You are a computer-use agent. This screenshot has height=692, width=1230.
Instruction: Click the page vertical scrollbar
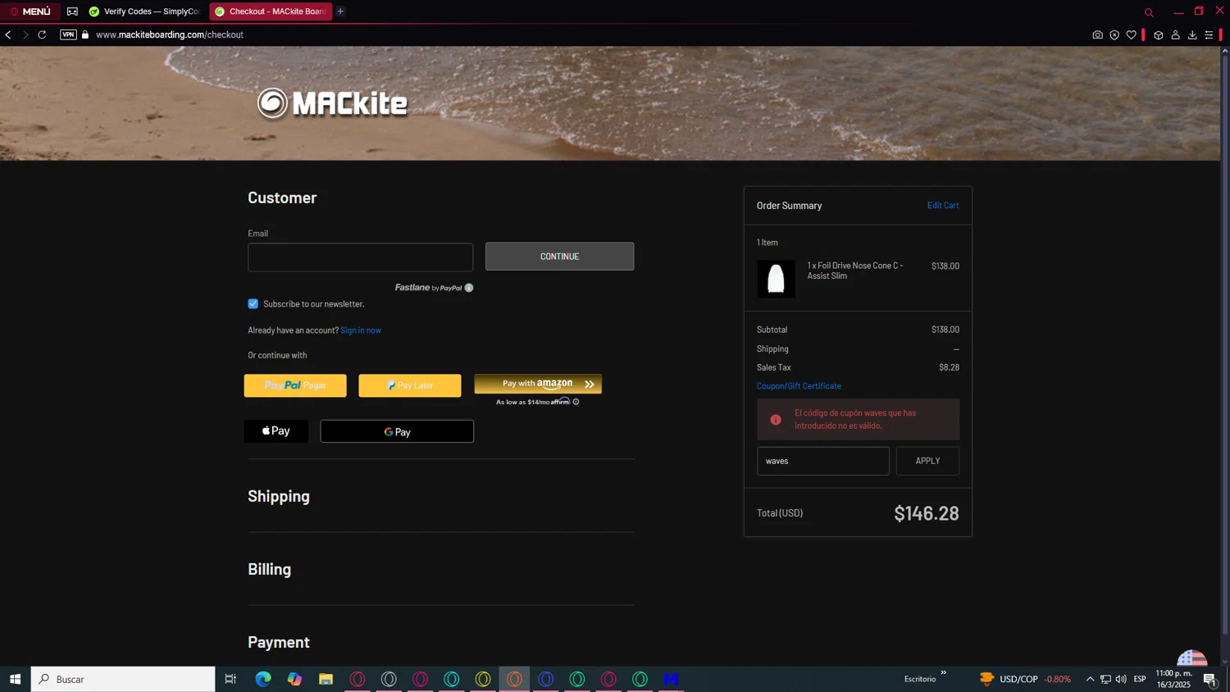coord(1225,344)
